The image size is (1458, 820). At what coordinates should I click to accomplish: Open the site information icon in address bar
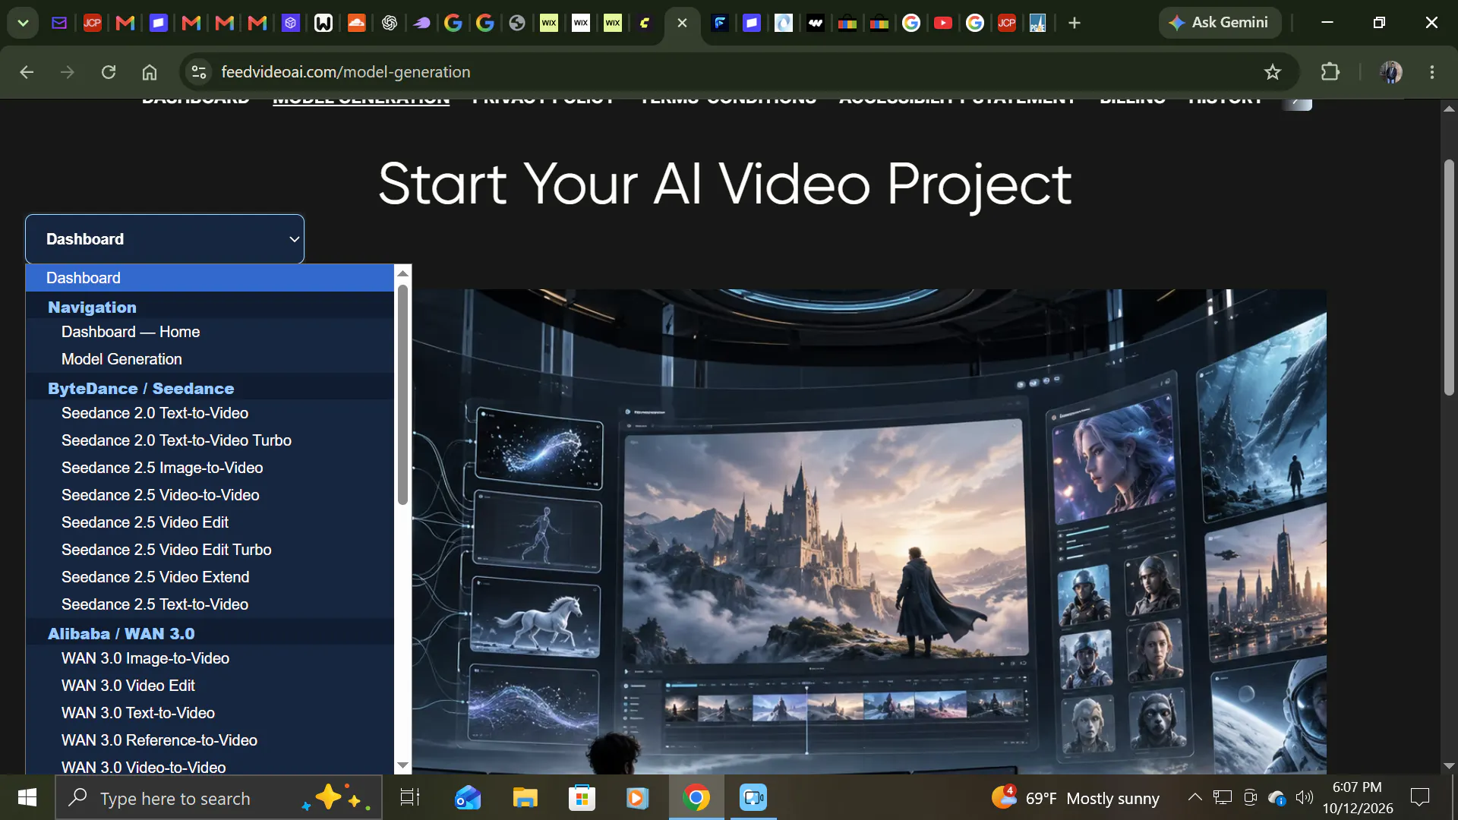[x=199, y=72]
